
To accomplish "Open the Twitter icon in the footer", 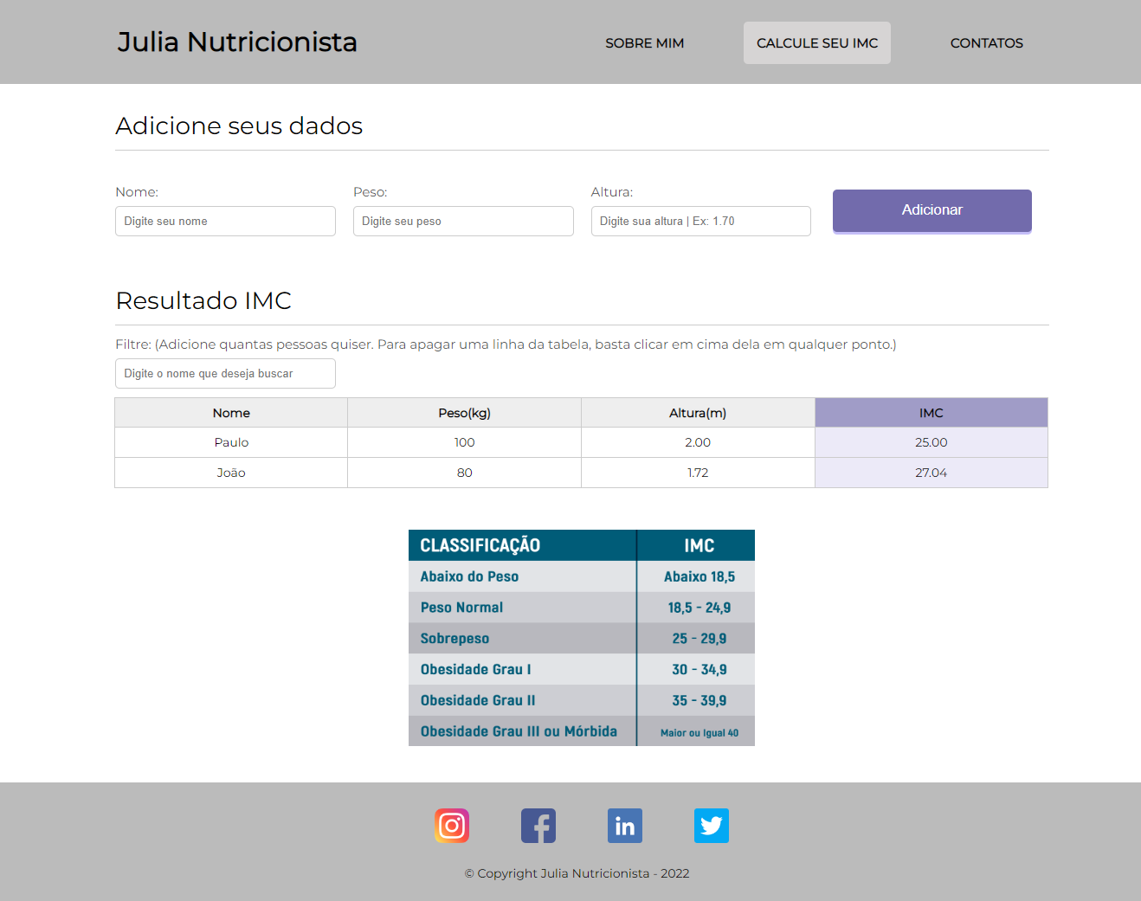I will tap(711, 826).
